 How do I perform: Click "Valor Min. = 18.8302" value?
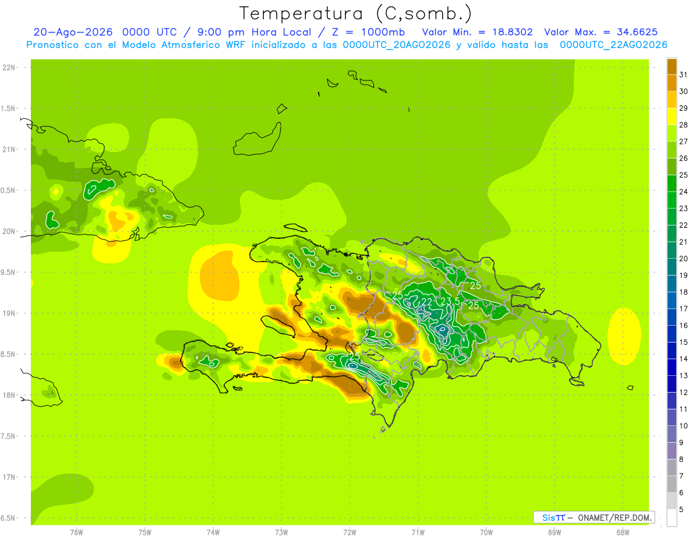point(477,32)
